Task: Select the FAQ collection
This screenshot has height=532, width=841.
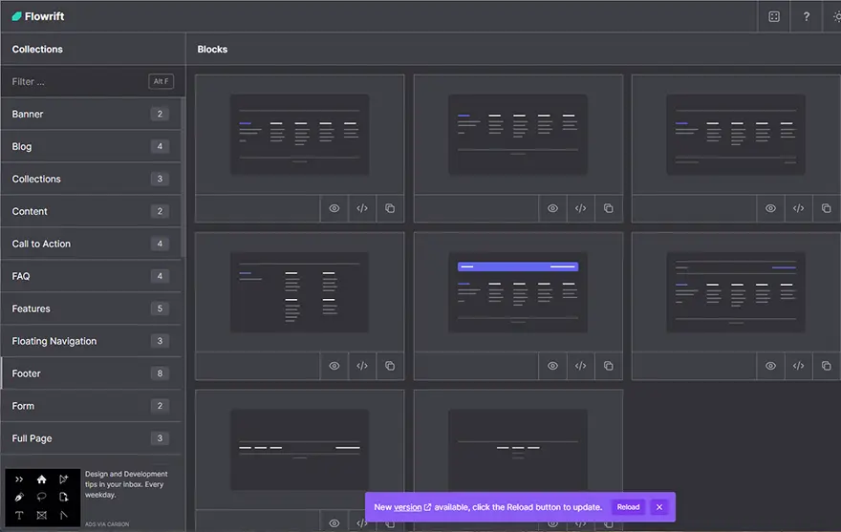Action: pyautogui.click(x=91, y=276)
